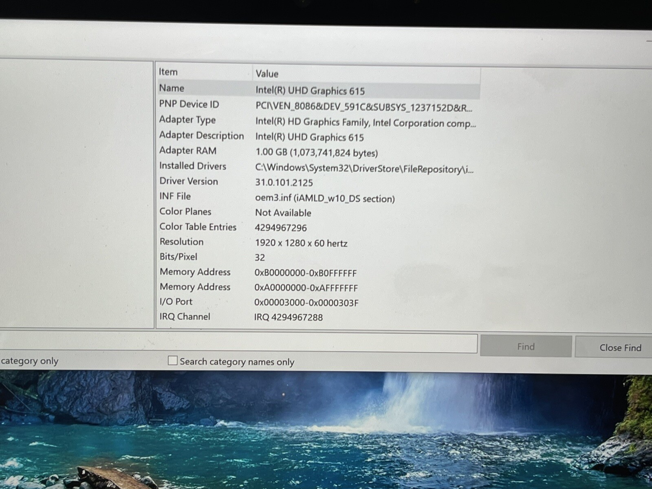Screen dimensions: 652x489
Task: Select the Color Table Entries row label
Action: pyautogui.click(x=198, y=227)
